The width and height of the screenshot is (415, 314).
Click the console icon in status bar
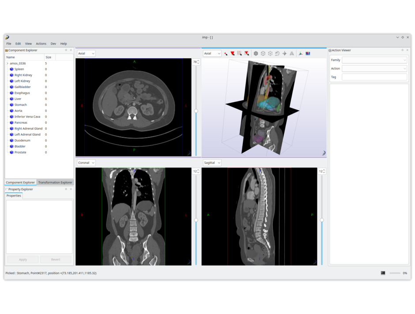tap(383, 273)
